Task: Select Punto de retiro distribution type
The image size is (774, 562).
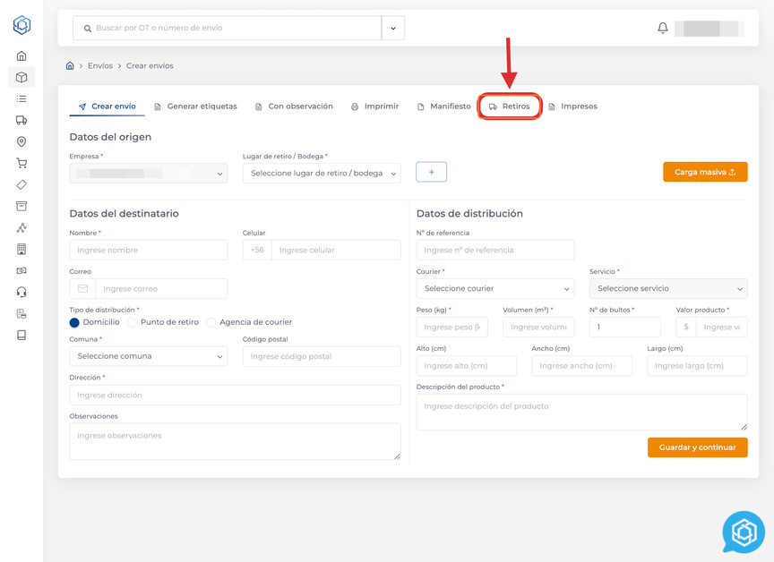Action: (132, 322)
